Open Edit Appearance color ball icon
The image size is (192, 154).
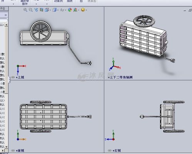(70, 10)
